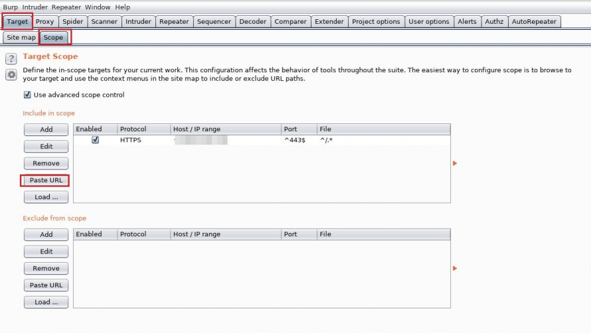Click Remove under Include in scope
591x333 pixels.
click(46, 163)
